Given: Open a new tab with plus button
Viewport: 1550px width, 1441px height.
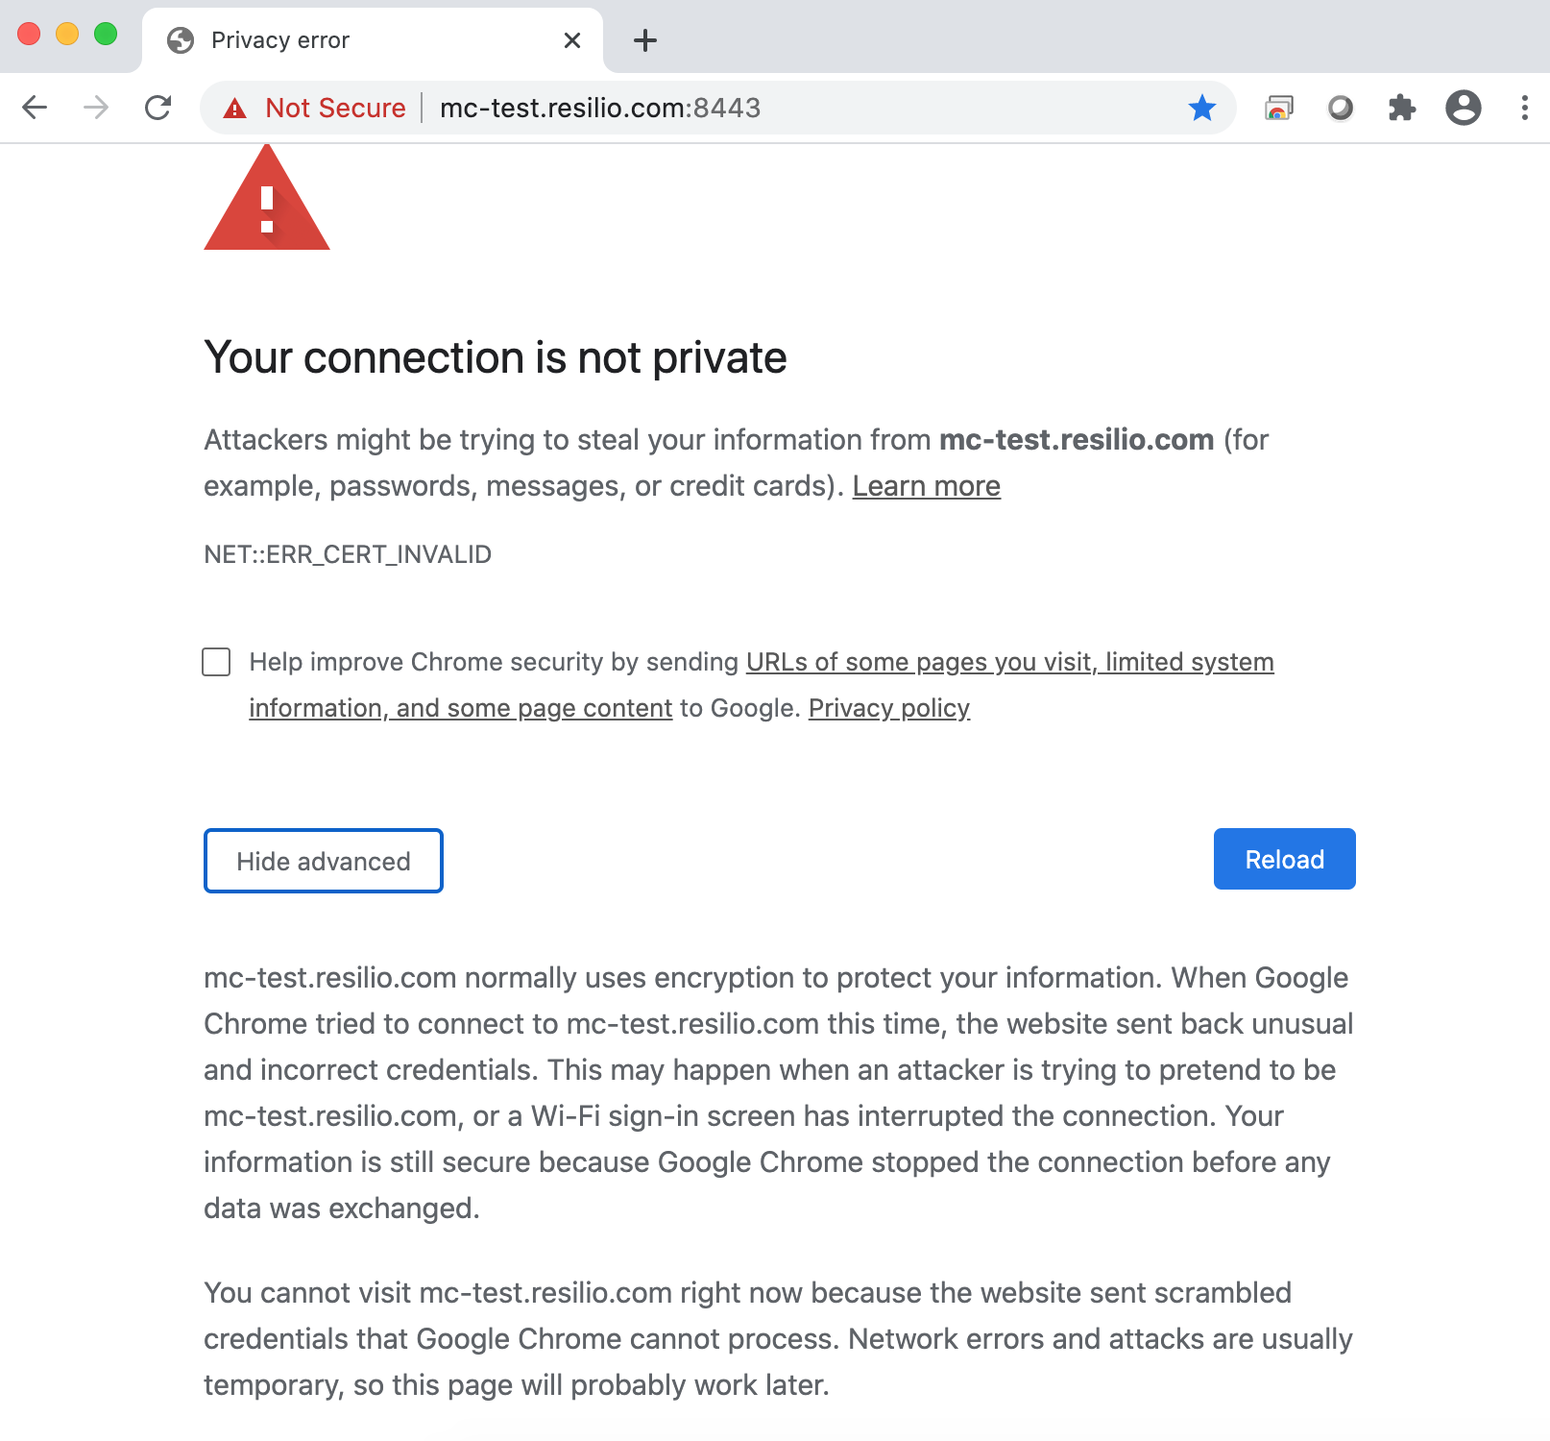Looking at the screenshot, I should tap(645, 40).
